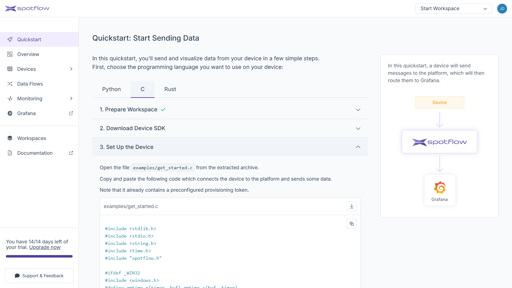Collapse step 3 Set Up the Device chevron
Screen dimensions: 512x288
pyautogui.click(x=358, y=147)
